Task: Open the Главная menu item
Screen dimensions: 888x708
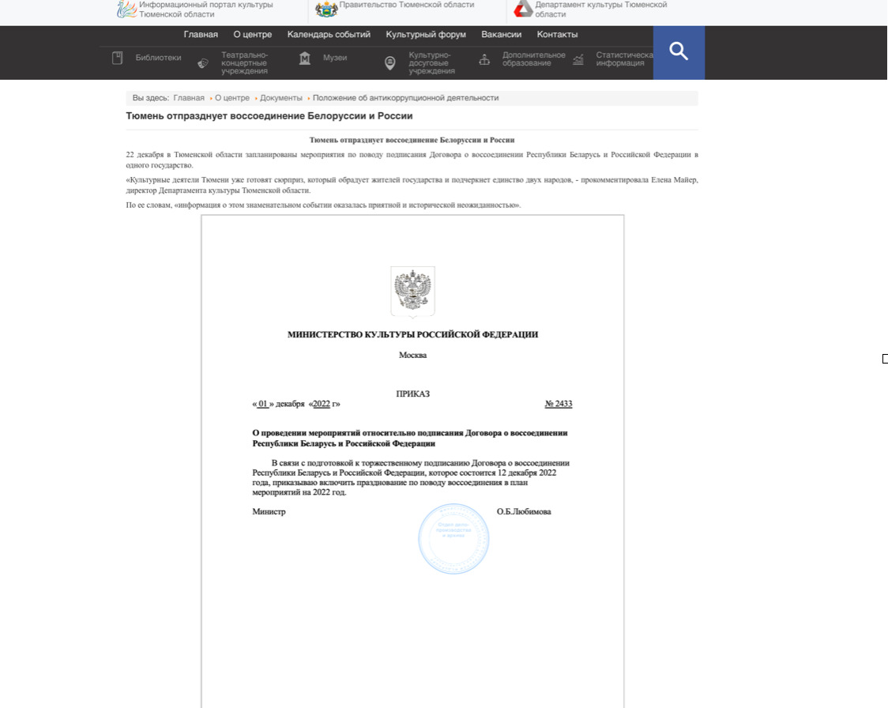Action: pyautogui.click(x=201, y=35)
